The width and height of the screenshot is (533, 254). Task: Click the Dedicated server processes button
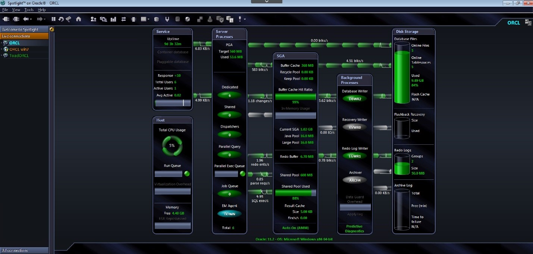(x=230, y=95)
